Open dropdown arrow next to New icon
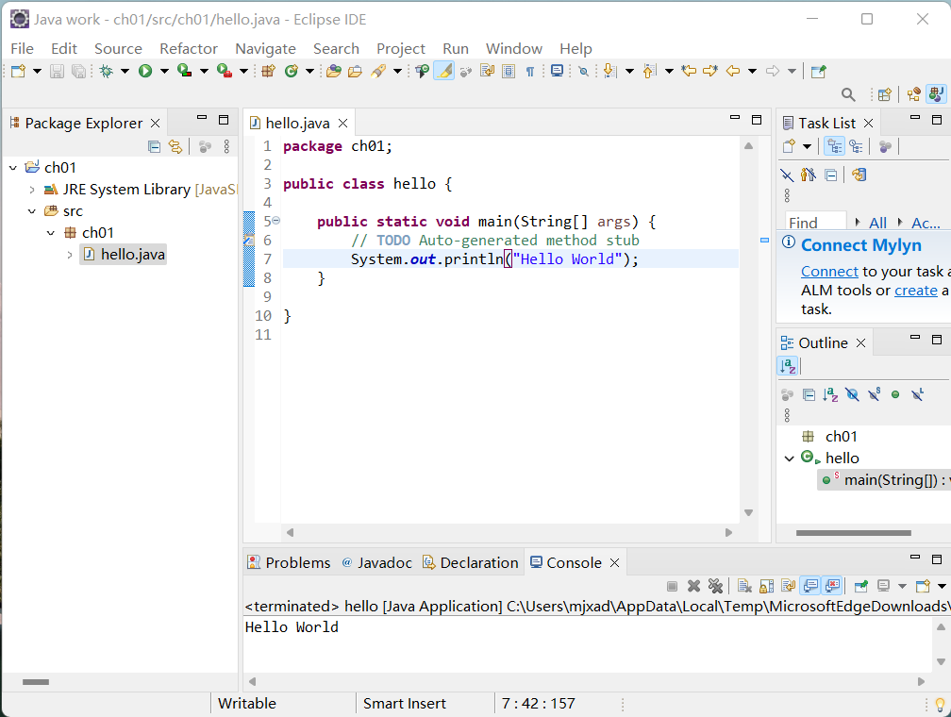The height and width of the screenshot is (717, 951). pos(37,71)
